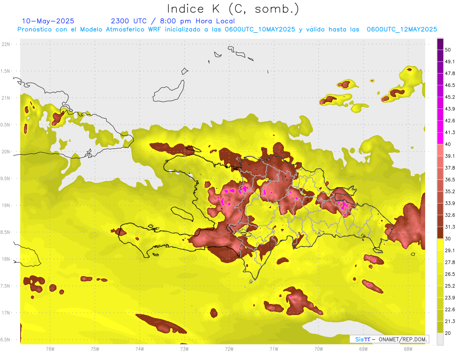The height and width of the screenshot is (354, 458).
Task: Click the '71W' longitude axis label
Action: click(x=274, y=349)
